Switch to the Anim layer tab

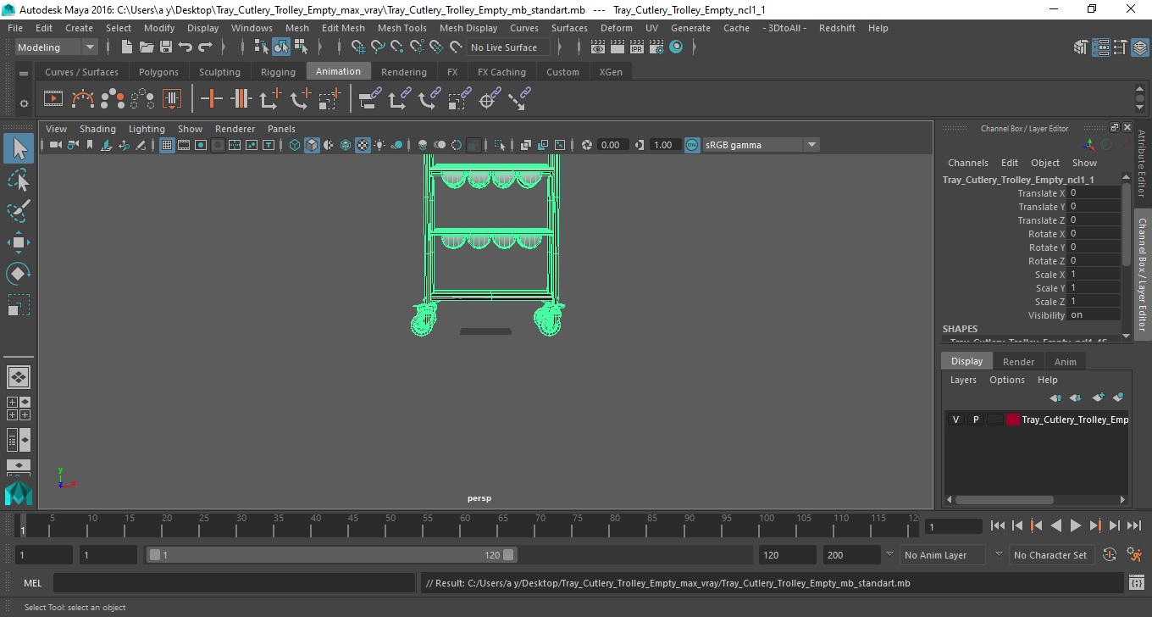point(1065,362)
